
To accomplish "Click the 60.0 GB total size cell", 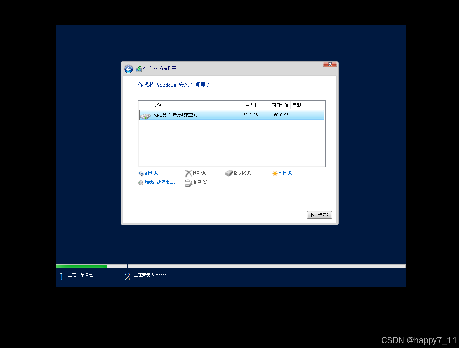I will (x=250, y=115).
